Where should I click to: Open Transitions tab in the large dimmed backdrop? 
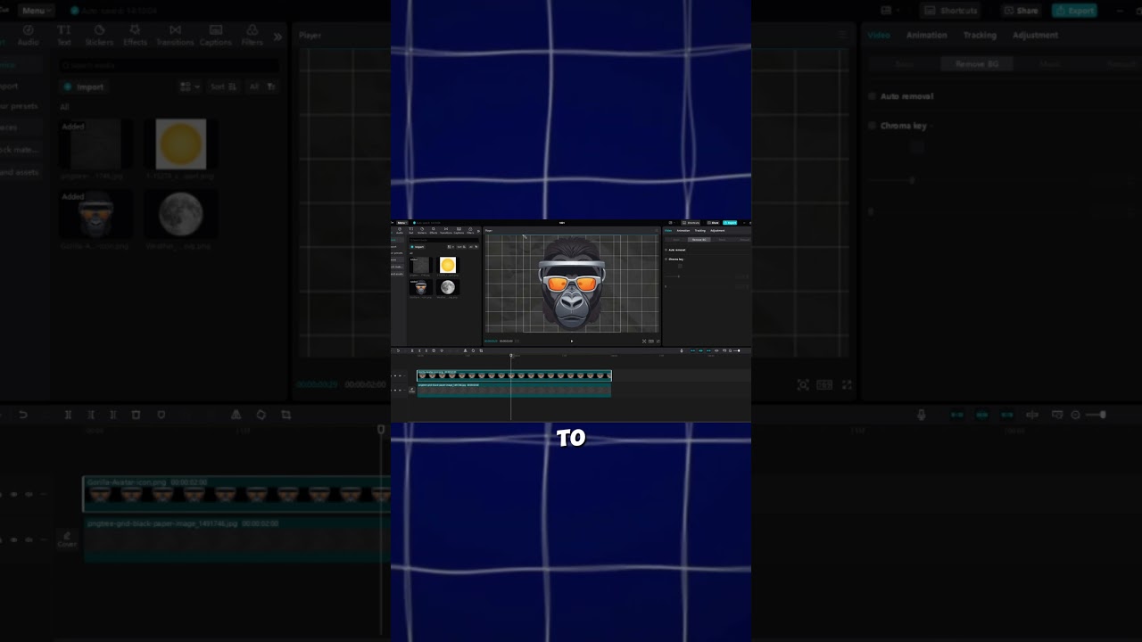coord(175,36)
